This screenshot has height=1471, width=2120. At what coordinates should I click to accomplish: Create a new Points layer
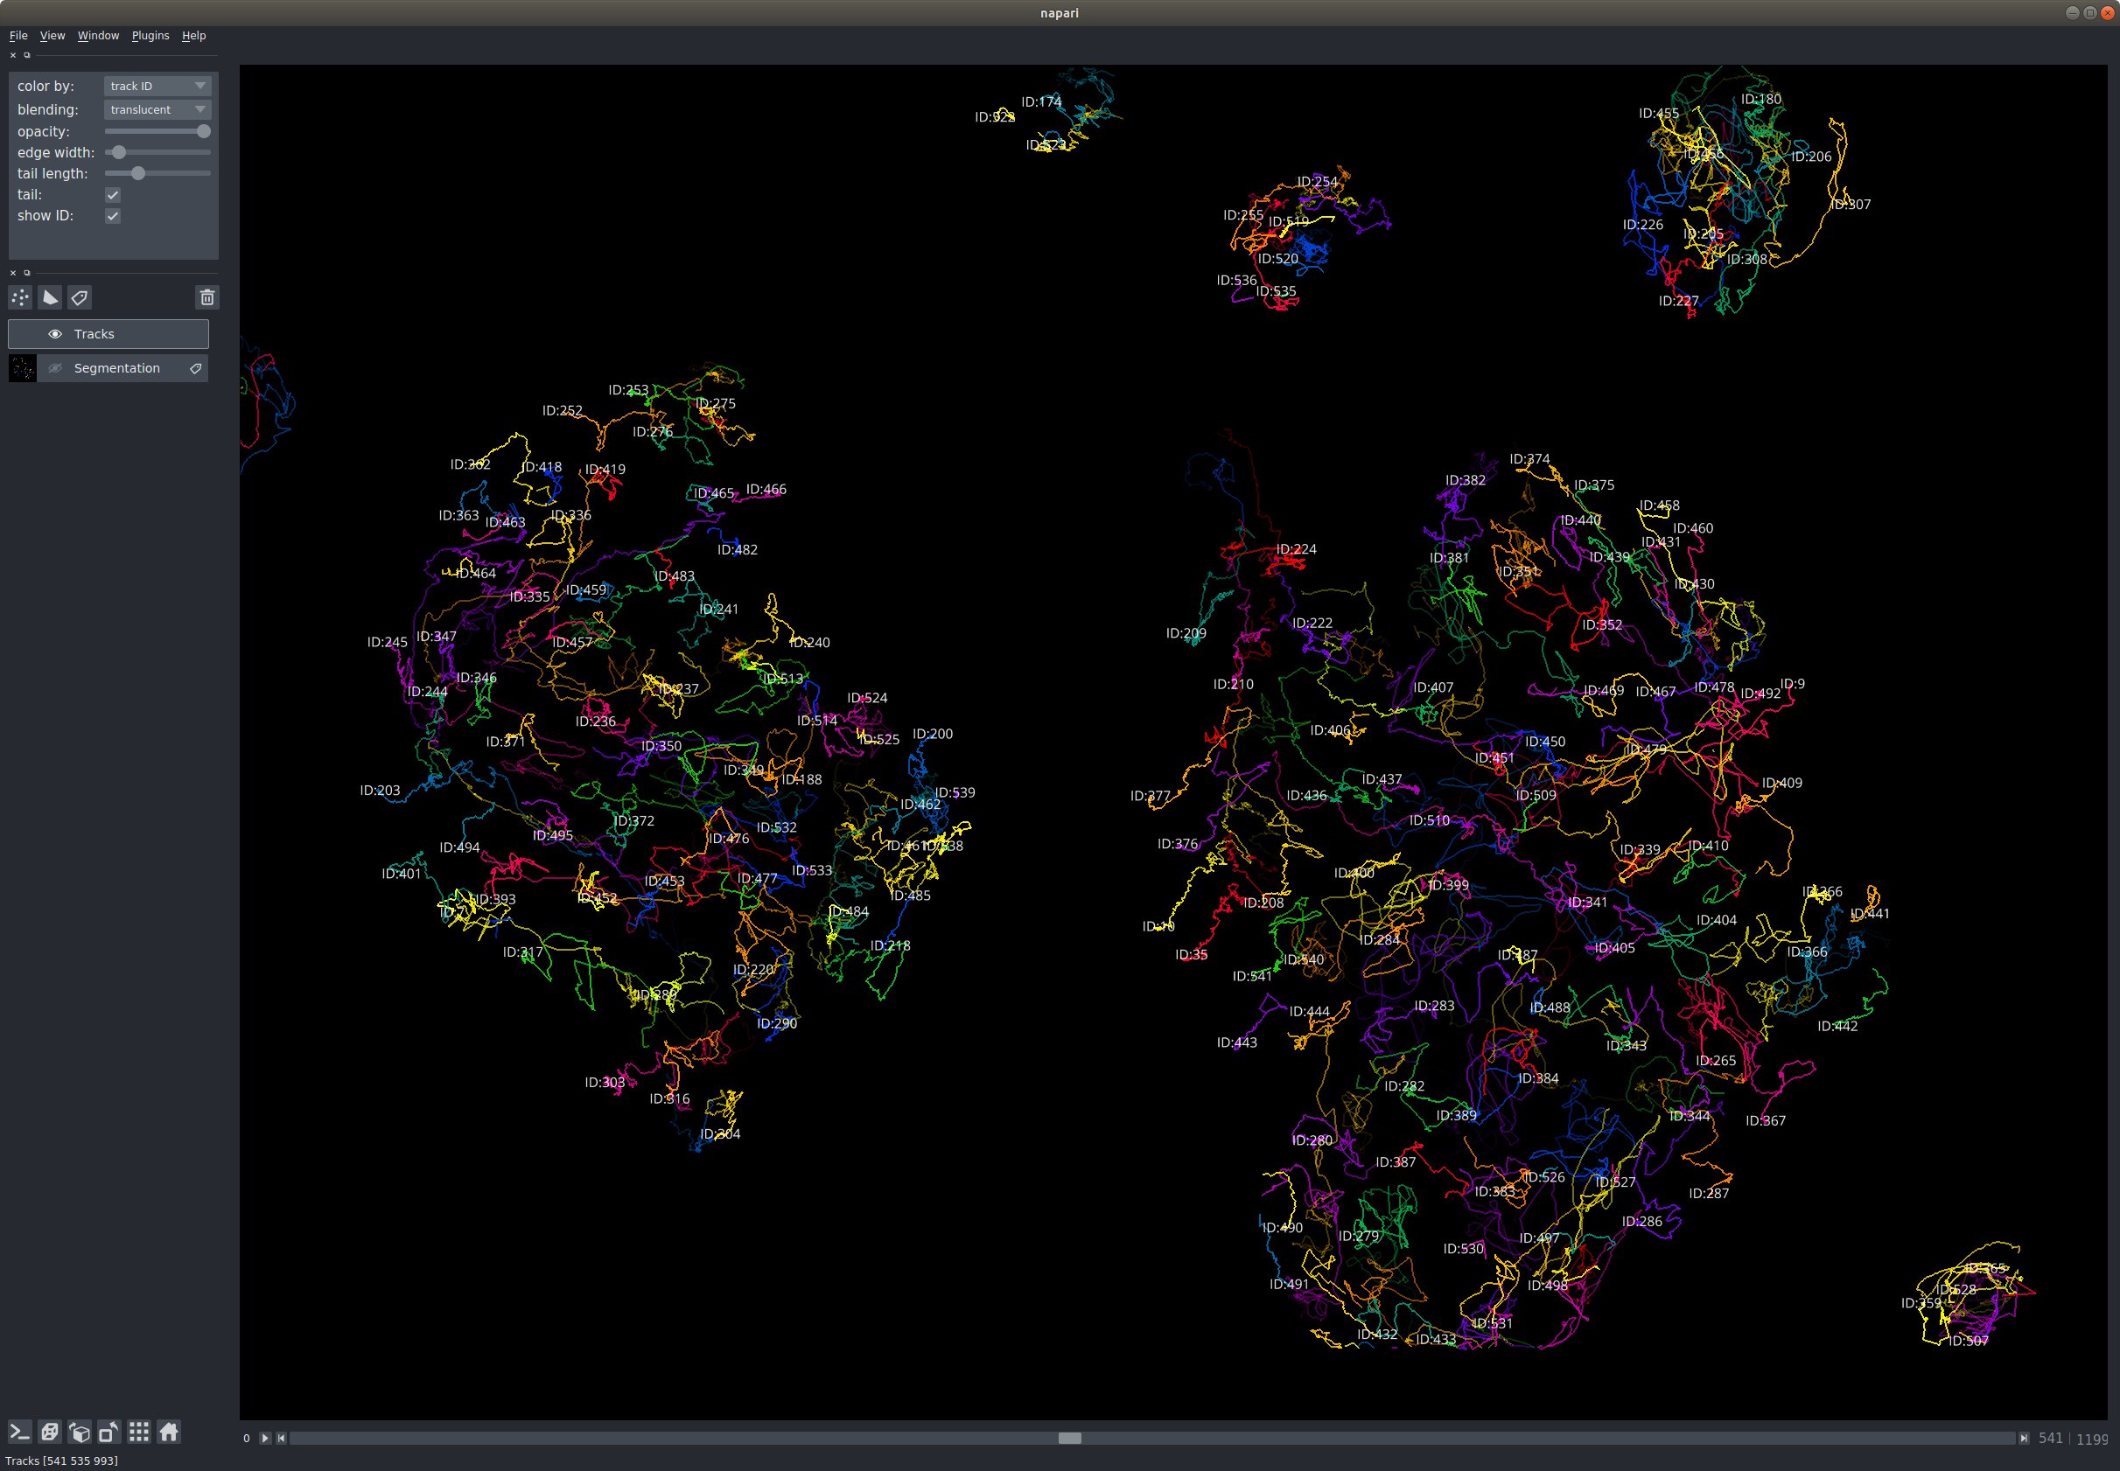tap(19, 296)
